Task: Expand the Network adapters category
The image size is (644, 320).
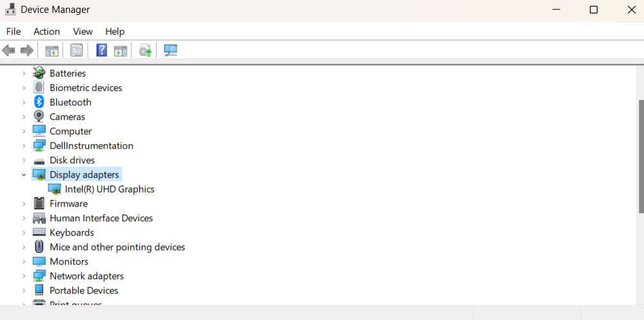Action: [24, 276]
